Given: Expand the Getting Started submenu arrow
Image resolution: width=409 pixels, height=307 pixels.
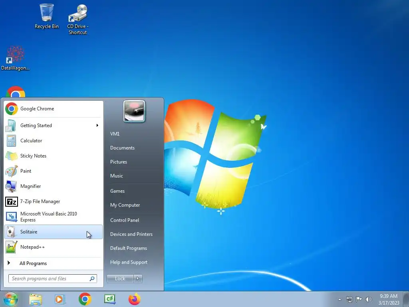Looking at the screenshot, I should pos(97,126).
